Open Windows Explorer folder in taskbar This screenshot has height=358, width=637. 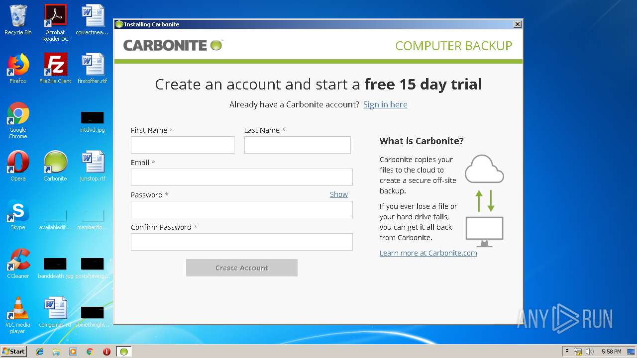point(56,352)
